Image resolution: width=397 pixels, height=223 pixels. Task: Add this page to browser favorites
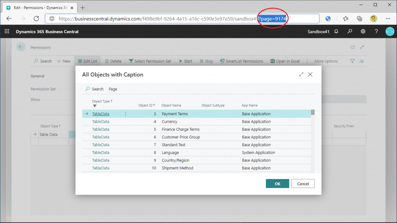pos(345,19)
